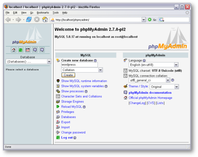Open the File menu
This screenshot has height=157, width=198.
pyautogui.click(x=7, y=13)
